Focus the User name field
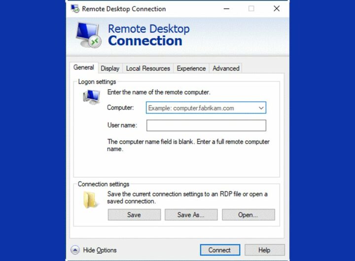 [x=206, y=125]
